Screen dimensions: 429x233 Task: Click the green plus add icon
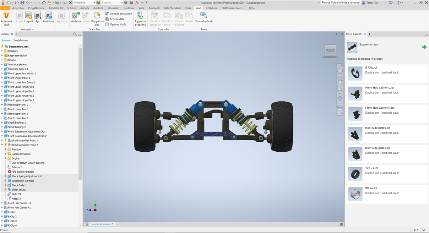tap(424, 47)
